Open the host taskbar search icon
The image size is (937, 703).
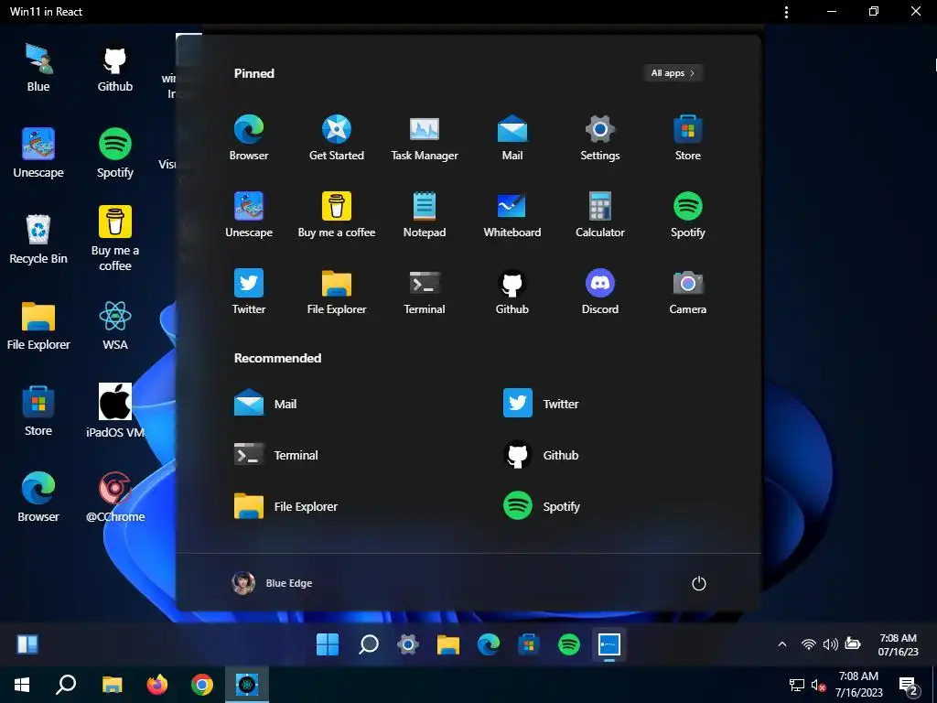[66, 685]
